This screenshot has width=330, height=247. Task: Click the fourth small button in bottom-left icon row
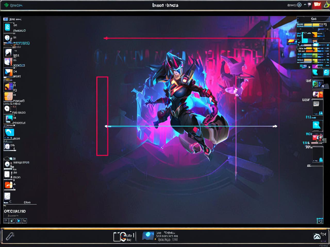[x=24, y=220]
